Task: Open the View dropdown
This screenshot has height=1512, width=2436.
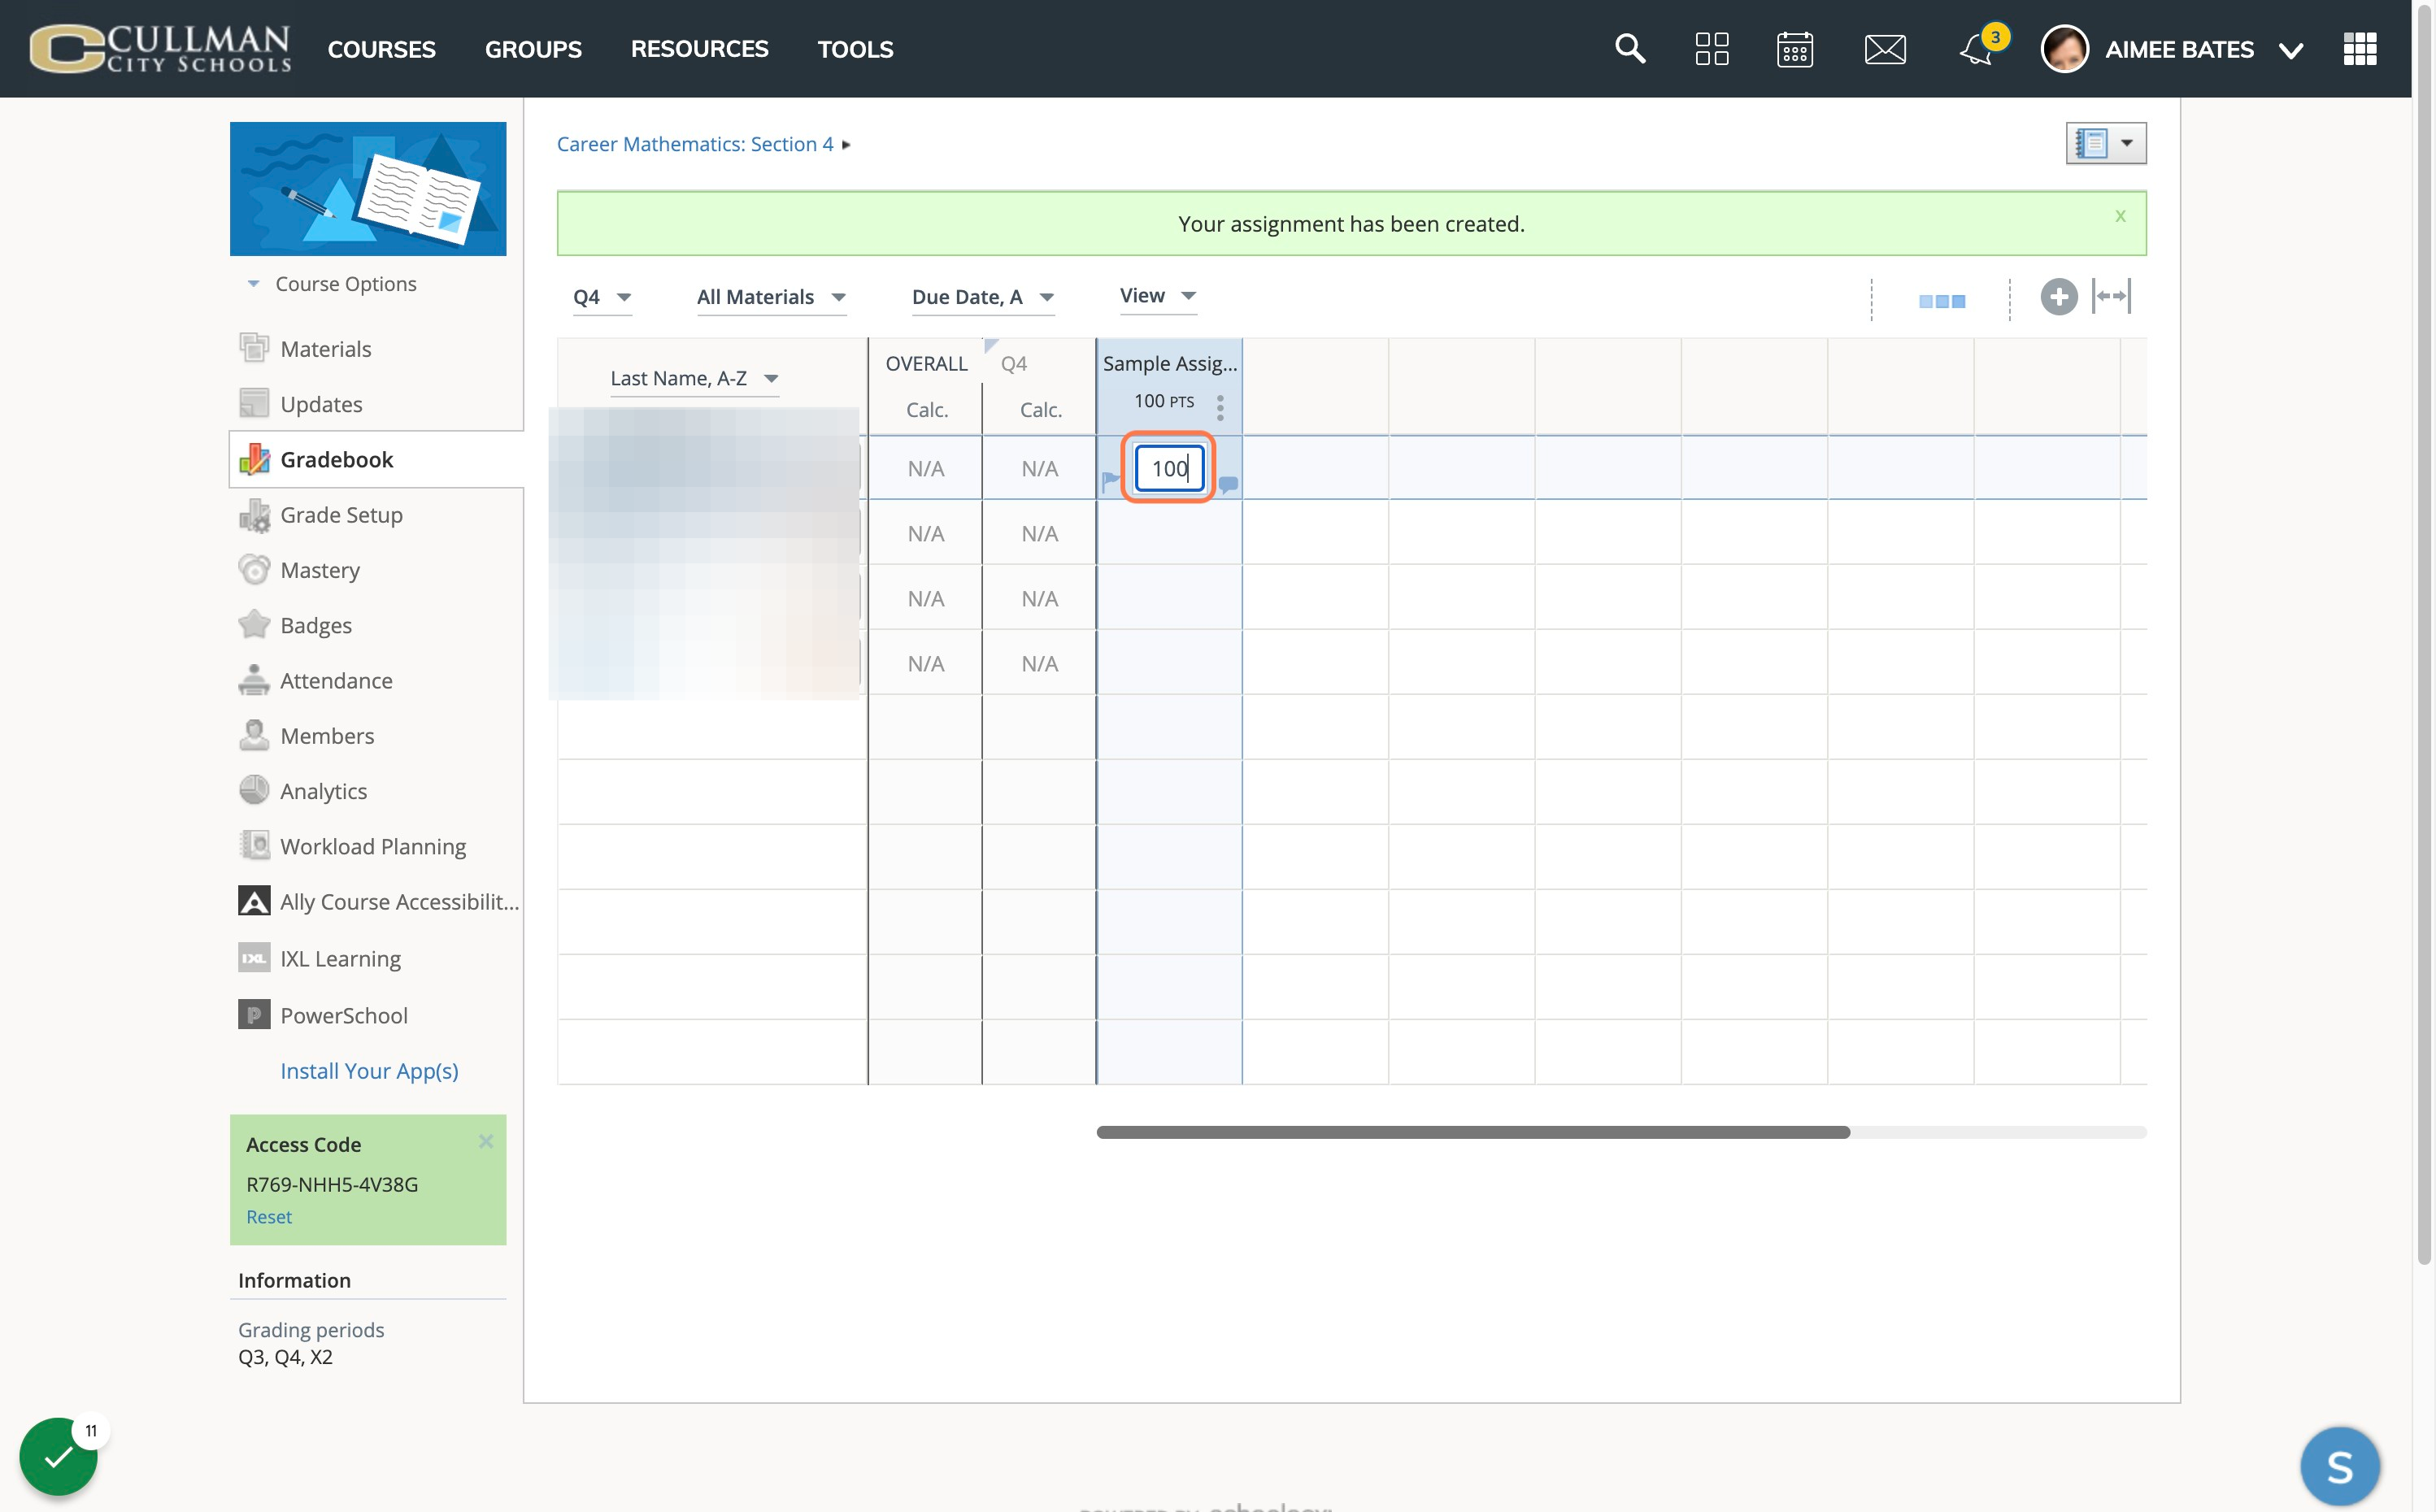Action: pyautogui.click(x=1158, y=296)
